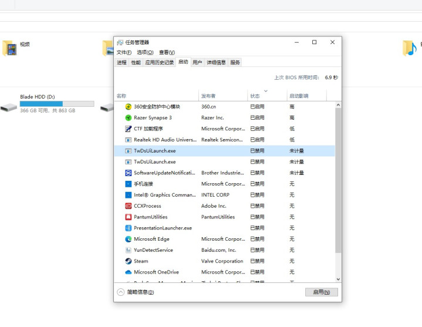Open the 视频 folder icon in Explorer
This screenshot has height=327, width=422.
(10, 48)
